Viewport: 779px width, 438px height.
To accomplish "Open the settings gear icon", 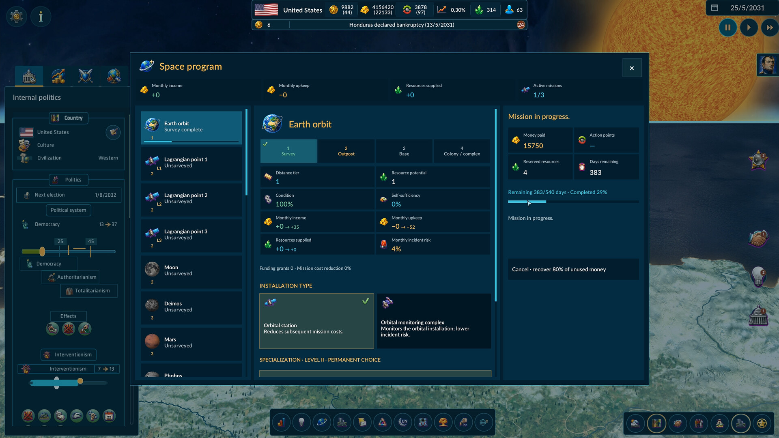I will click(x=17, y=17).
